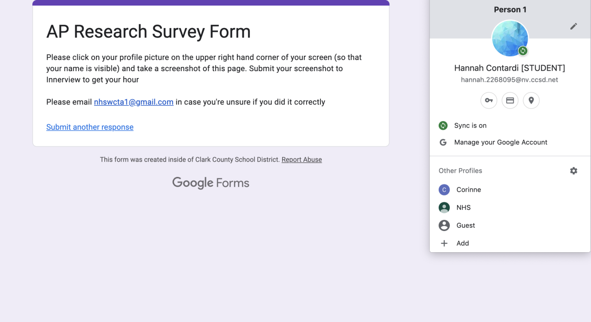Open saved passwords key icon
This screenshot has width=591, height=322.
(x=488, y=100)
